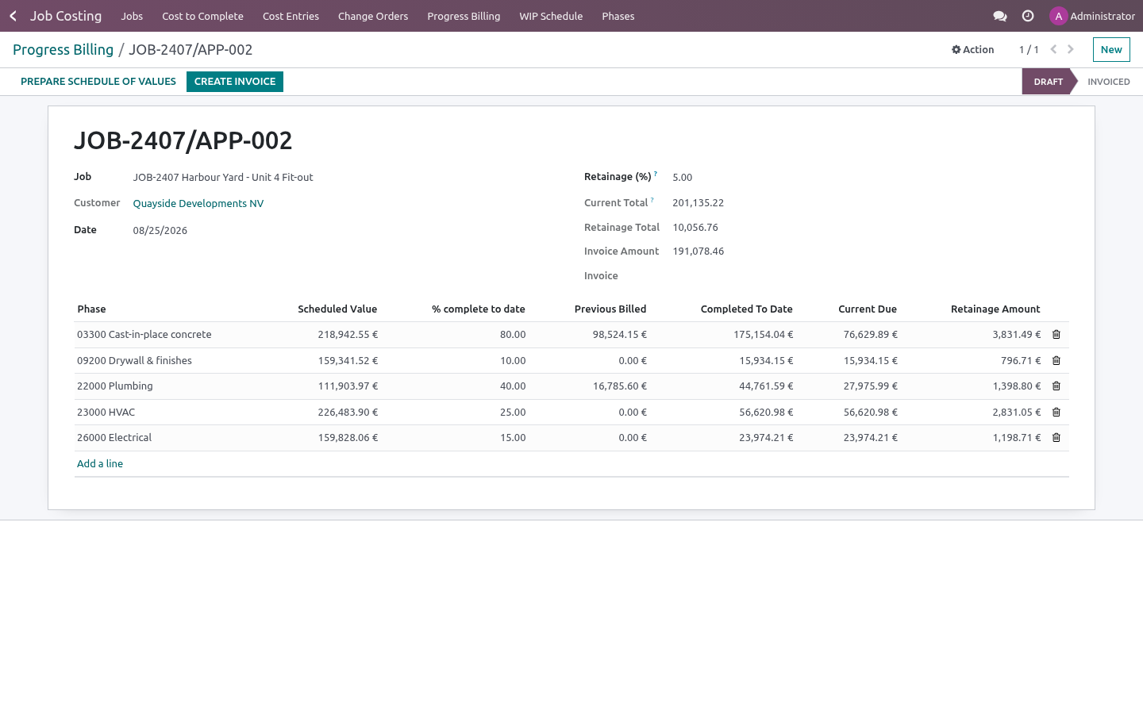Open the Progress Billing menu item
This screenshot has width=1143, height=714.
(464, 16)
